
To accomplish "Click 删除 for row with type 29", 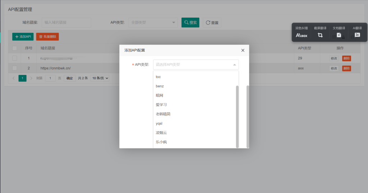I will pos(346,58).
